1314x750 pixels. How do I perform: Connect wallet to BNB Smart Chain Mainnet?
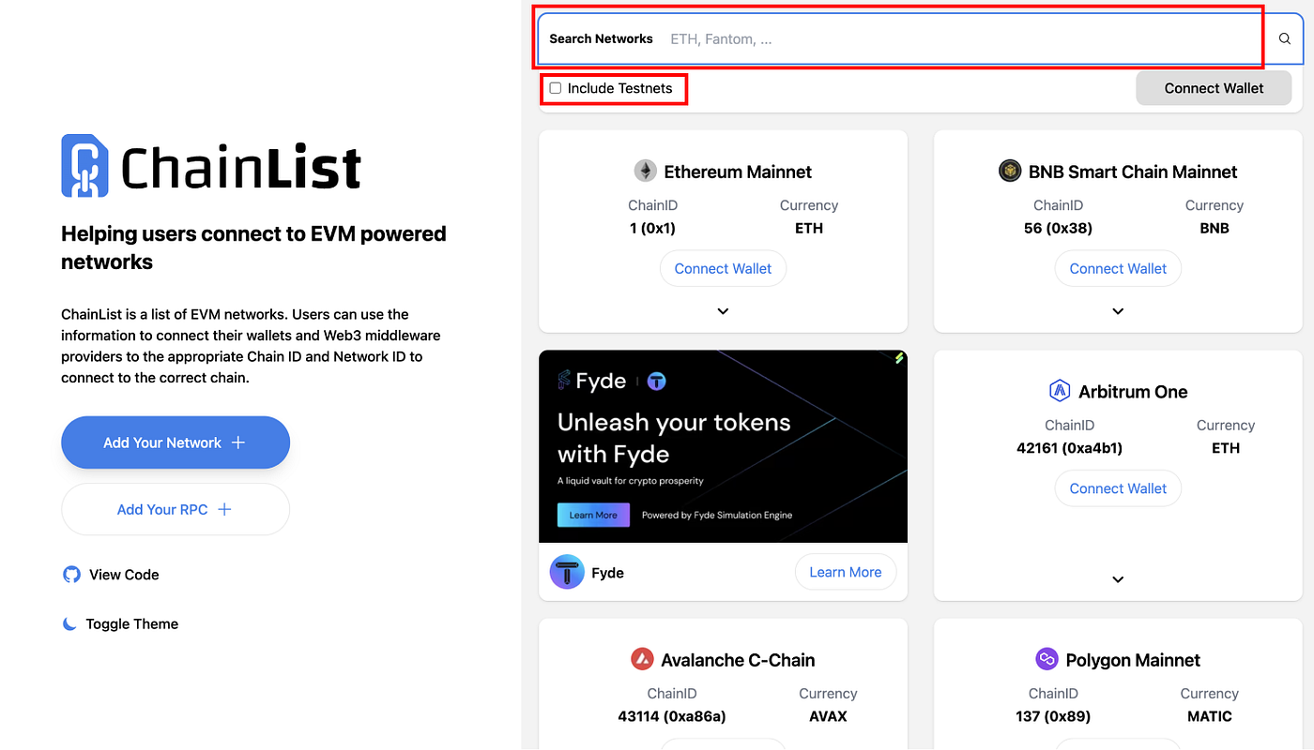pos(1118,268)
